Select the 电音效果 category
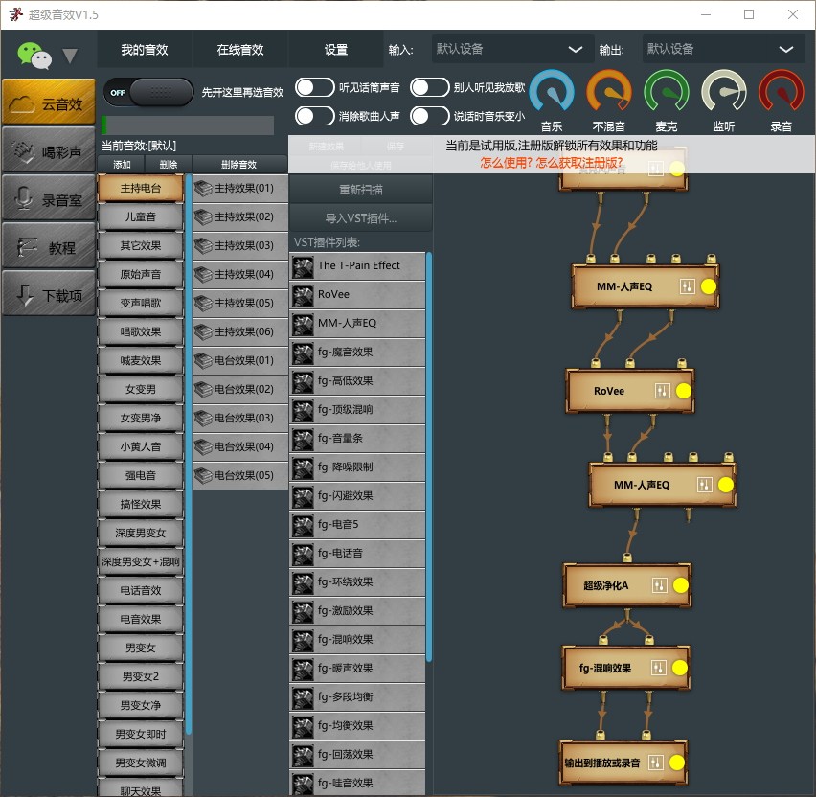Viewport: 816px width, 797px height. coord(141,619)
